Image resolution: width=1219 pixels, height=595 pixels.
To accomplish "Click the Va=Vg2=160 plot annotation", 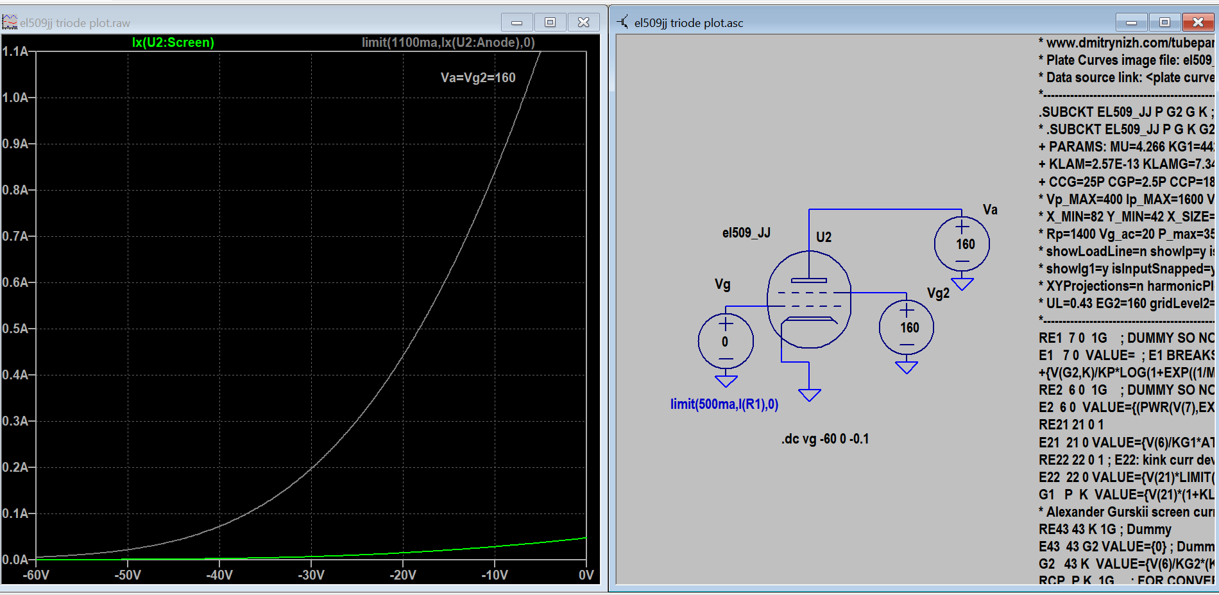I will click(478, 78).
